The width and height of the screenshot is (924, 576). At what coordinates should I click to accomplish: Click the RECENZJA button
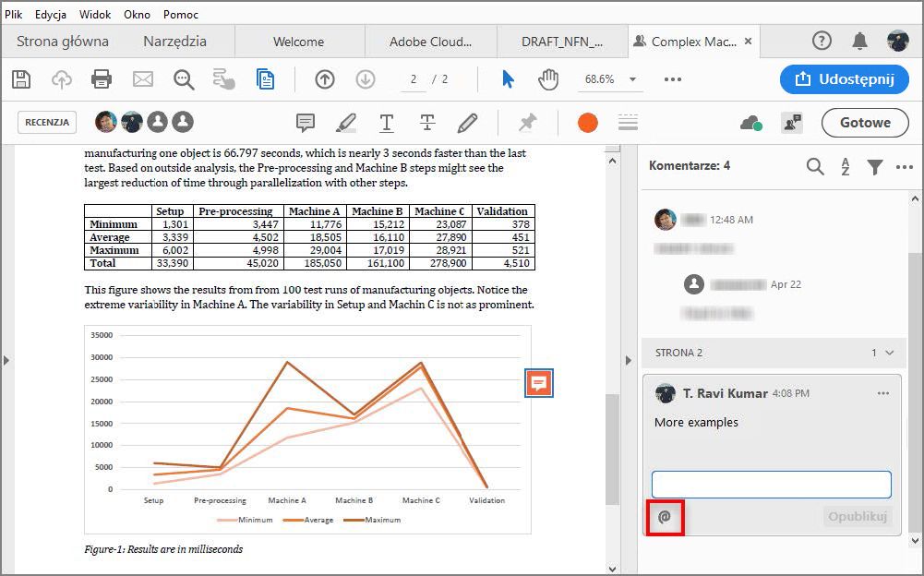(x=47, y=122)
